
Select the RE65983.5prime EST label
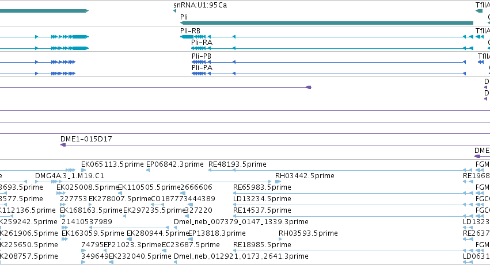coord(262,187)
